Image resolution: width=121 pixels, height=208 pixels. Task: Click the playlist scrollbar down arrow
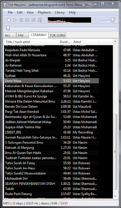click(115, 196)
